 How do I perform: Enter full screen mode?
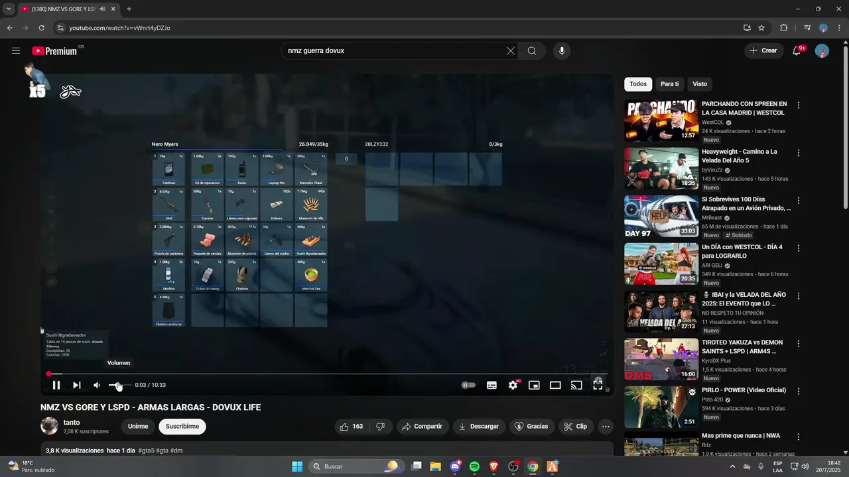[x=598, y=385]
